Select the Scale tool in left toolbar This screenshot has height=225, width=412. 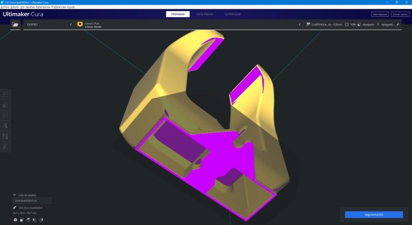pos(5,105)
